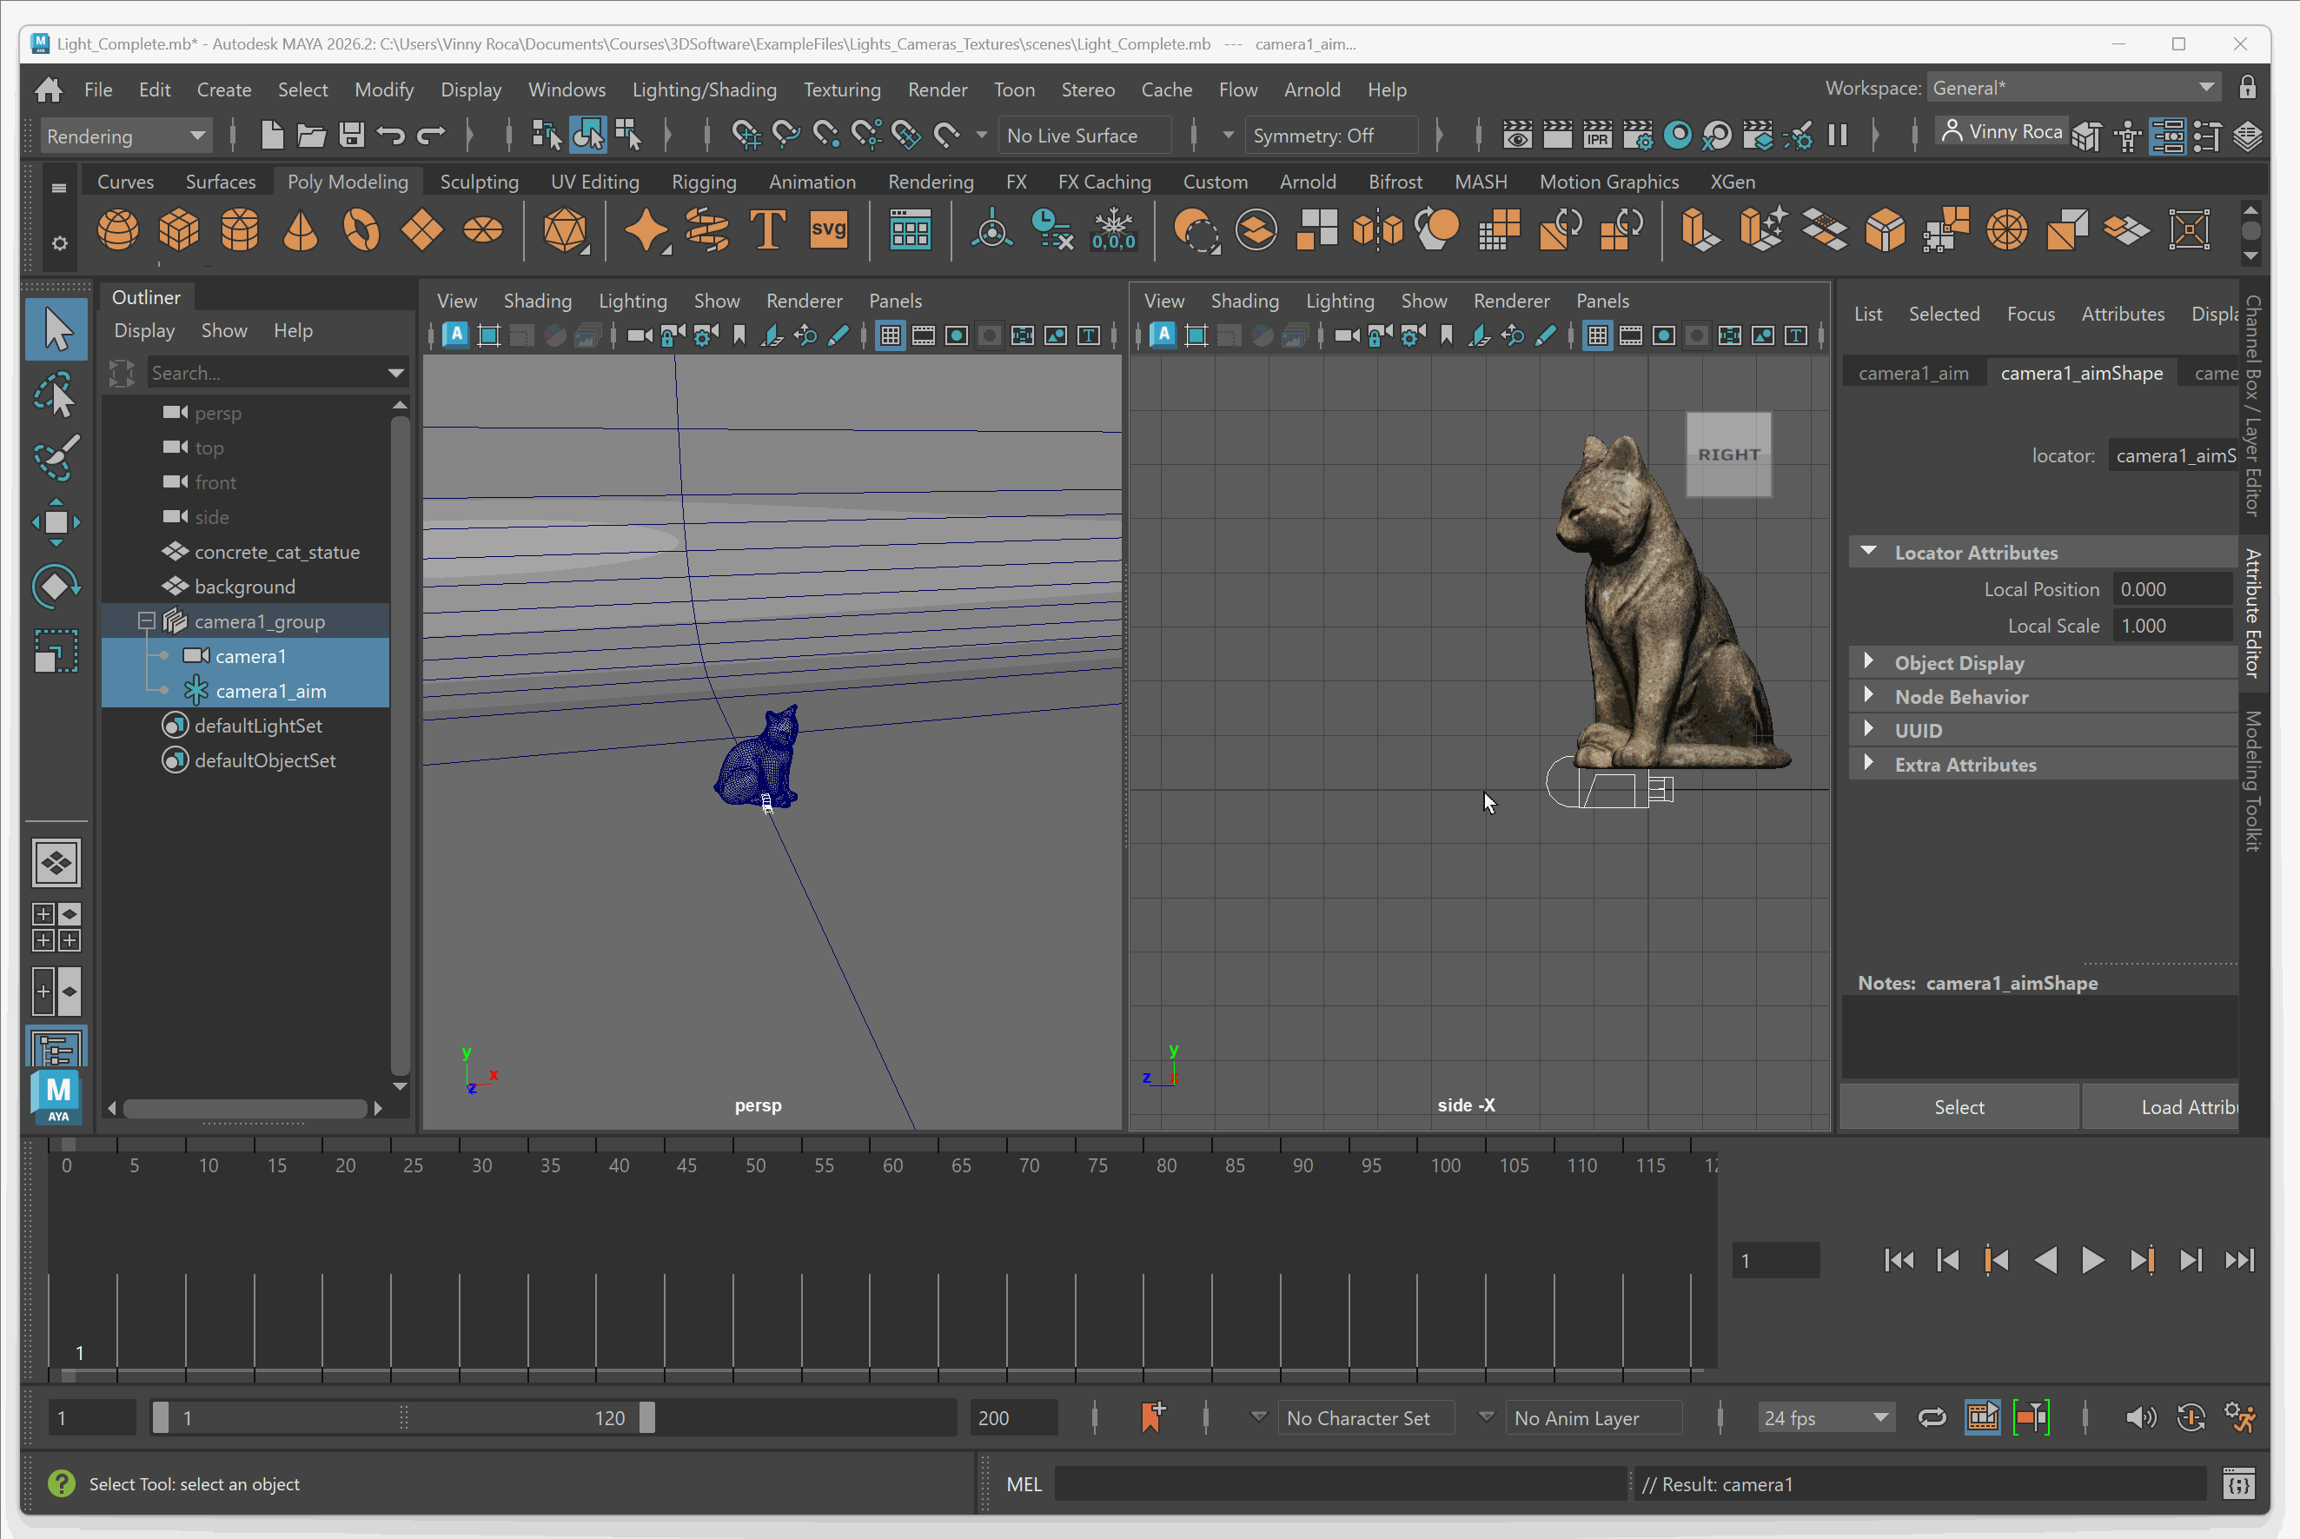This screenshot has width=2300, height=1539.
Task: Open the Lighting/Shading menu
Action: pyautogui.click(x=704, y=90)
